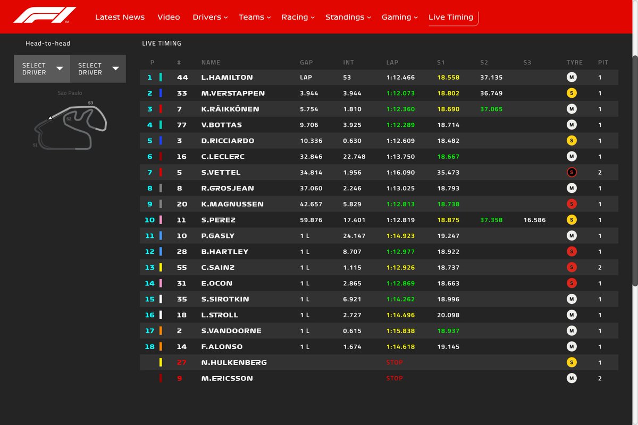The image size is (638, 425).
Task: Click the F1 logo in header
Action: pos(45,15)
